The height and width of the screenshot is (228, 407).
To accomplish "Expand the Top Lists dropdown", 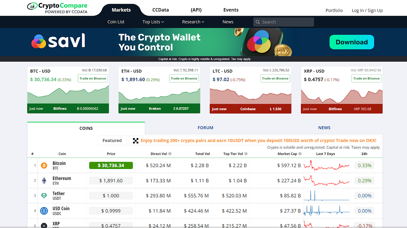I will [x=153, y=22].
